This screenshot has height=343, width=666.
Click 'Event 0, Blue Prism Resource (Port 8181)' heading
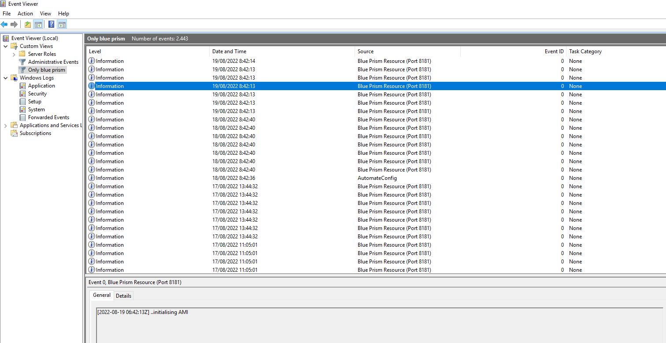(135, 282)
